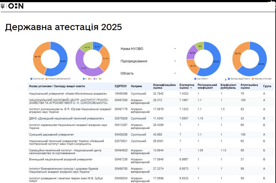Sort by 'Назва установи / Закладу вищої освіти' header
This screenshot has height=183, width=276.
click(x=57, y=86)
